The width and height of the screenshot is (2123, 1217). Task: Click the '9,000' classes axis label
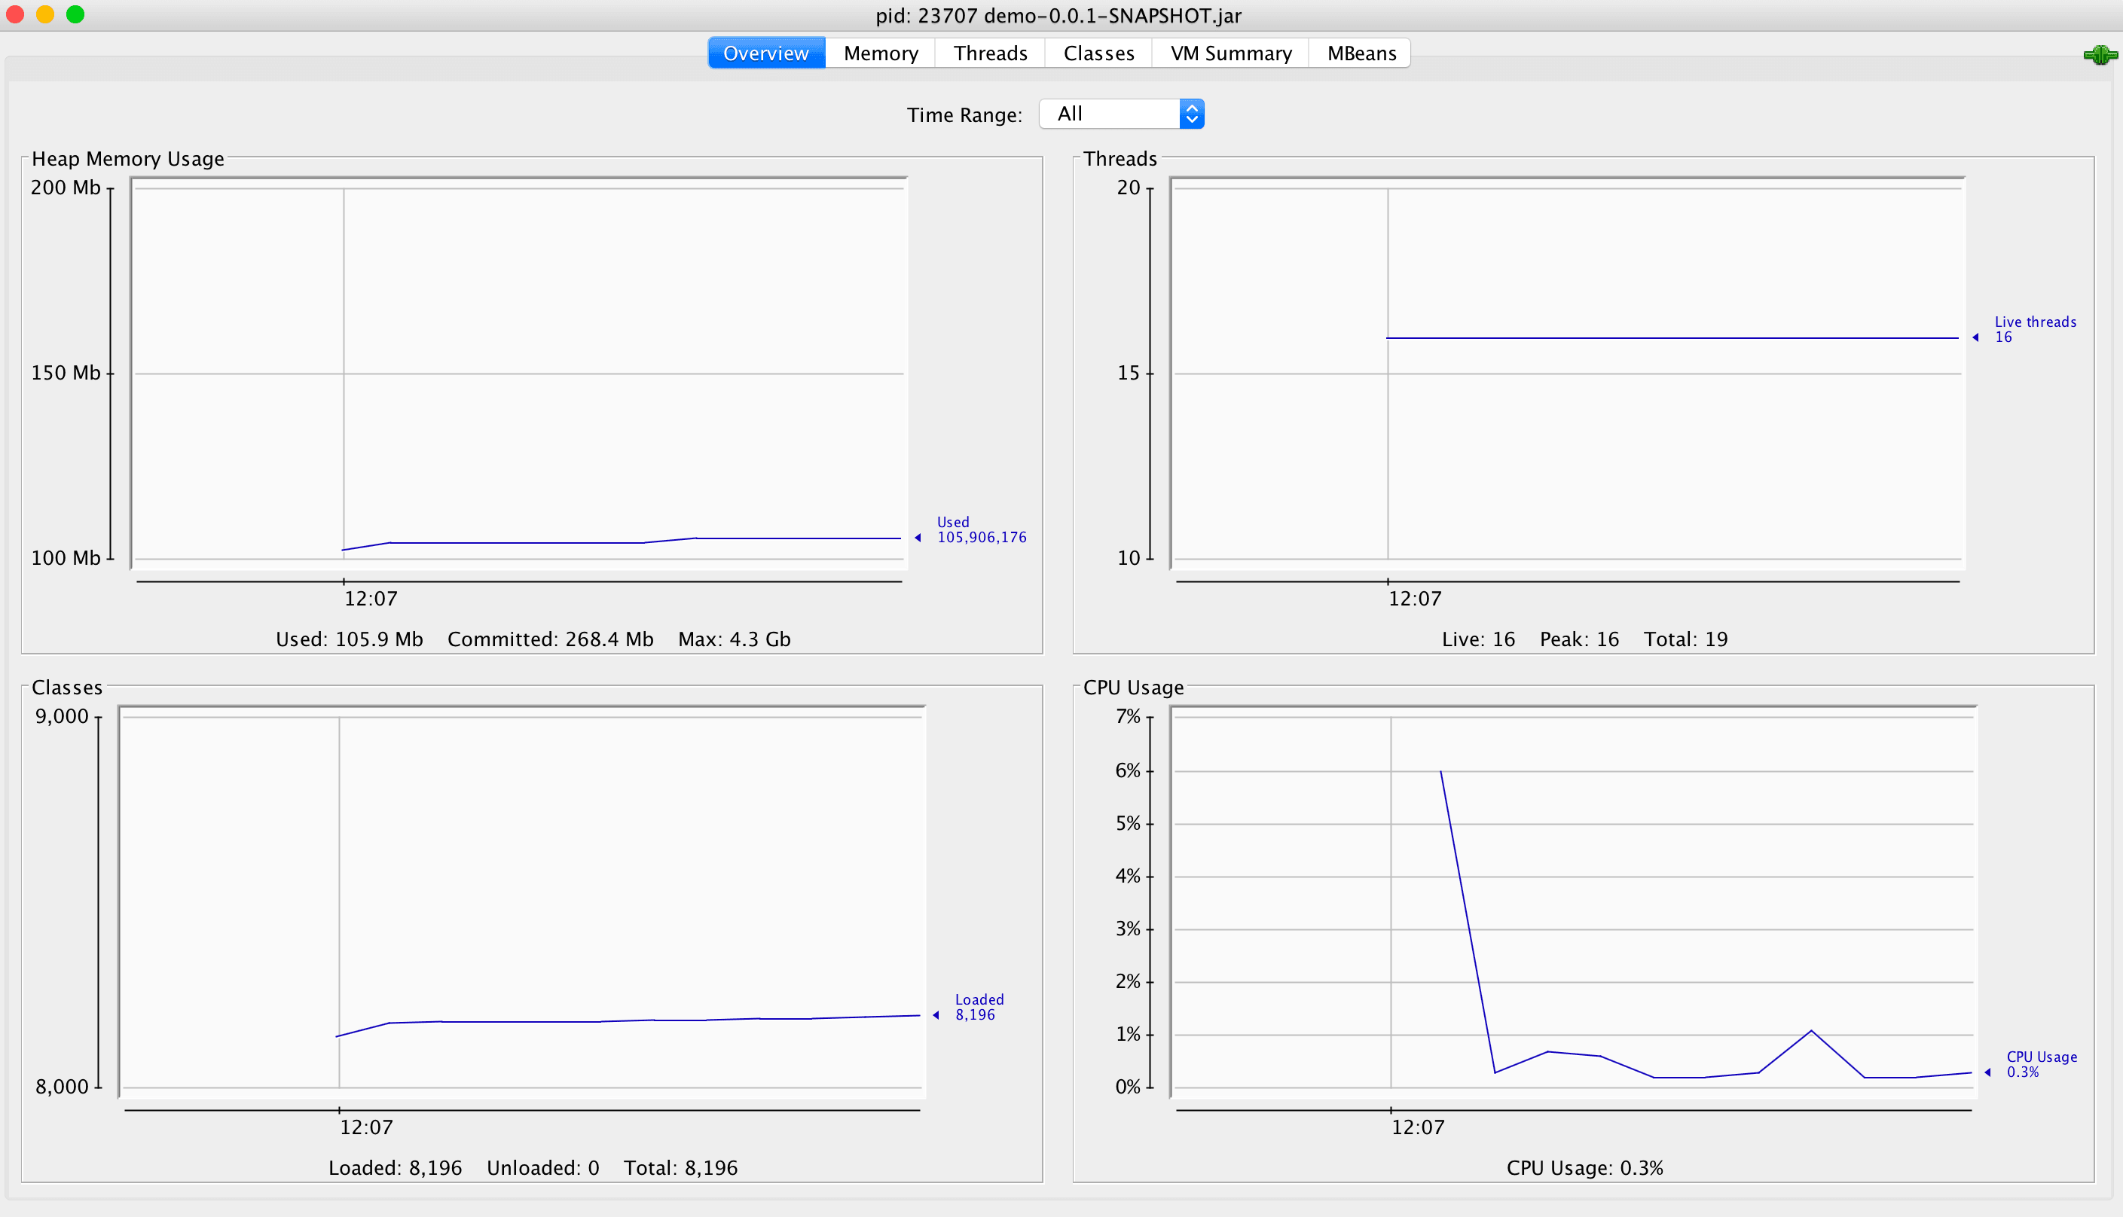61,716
